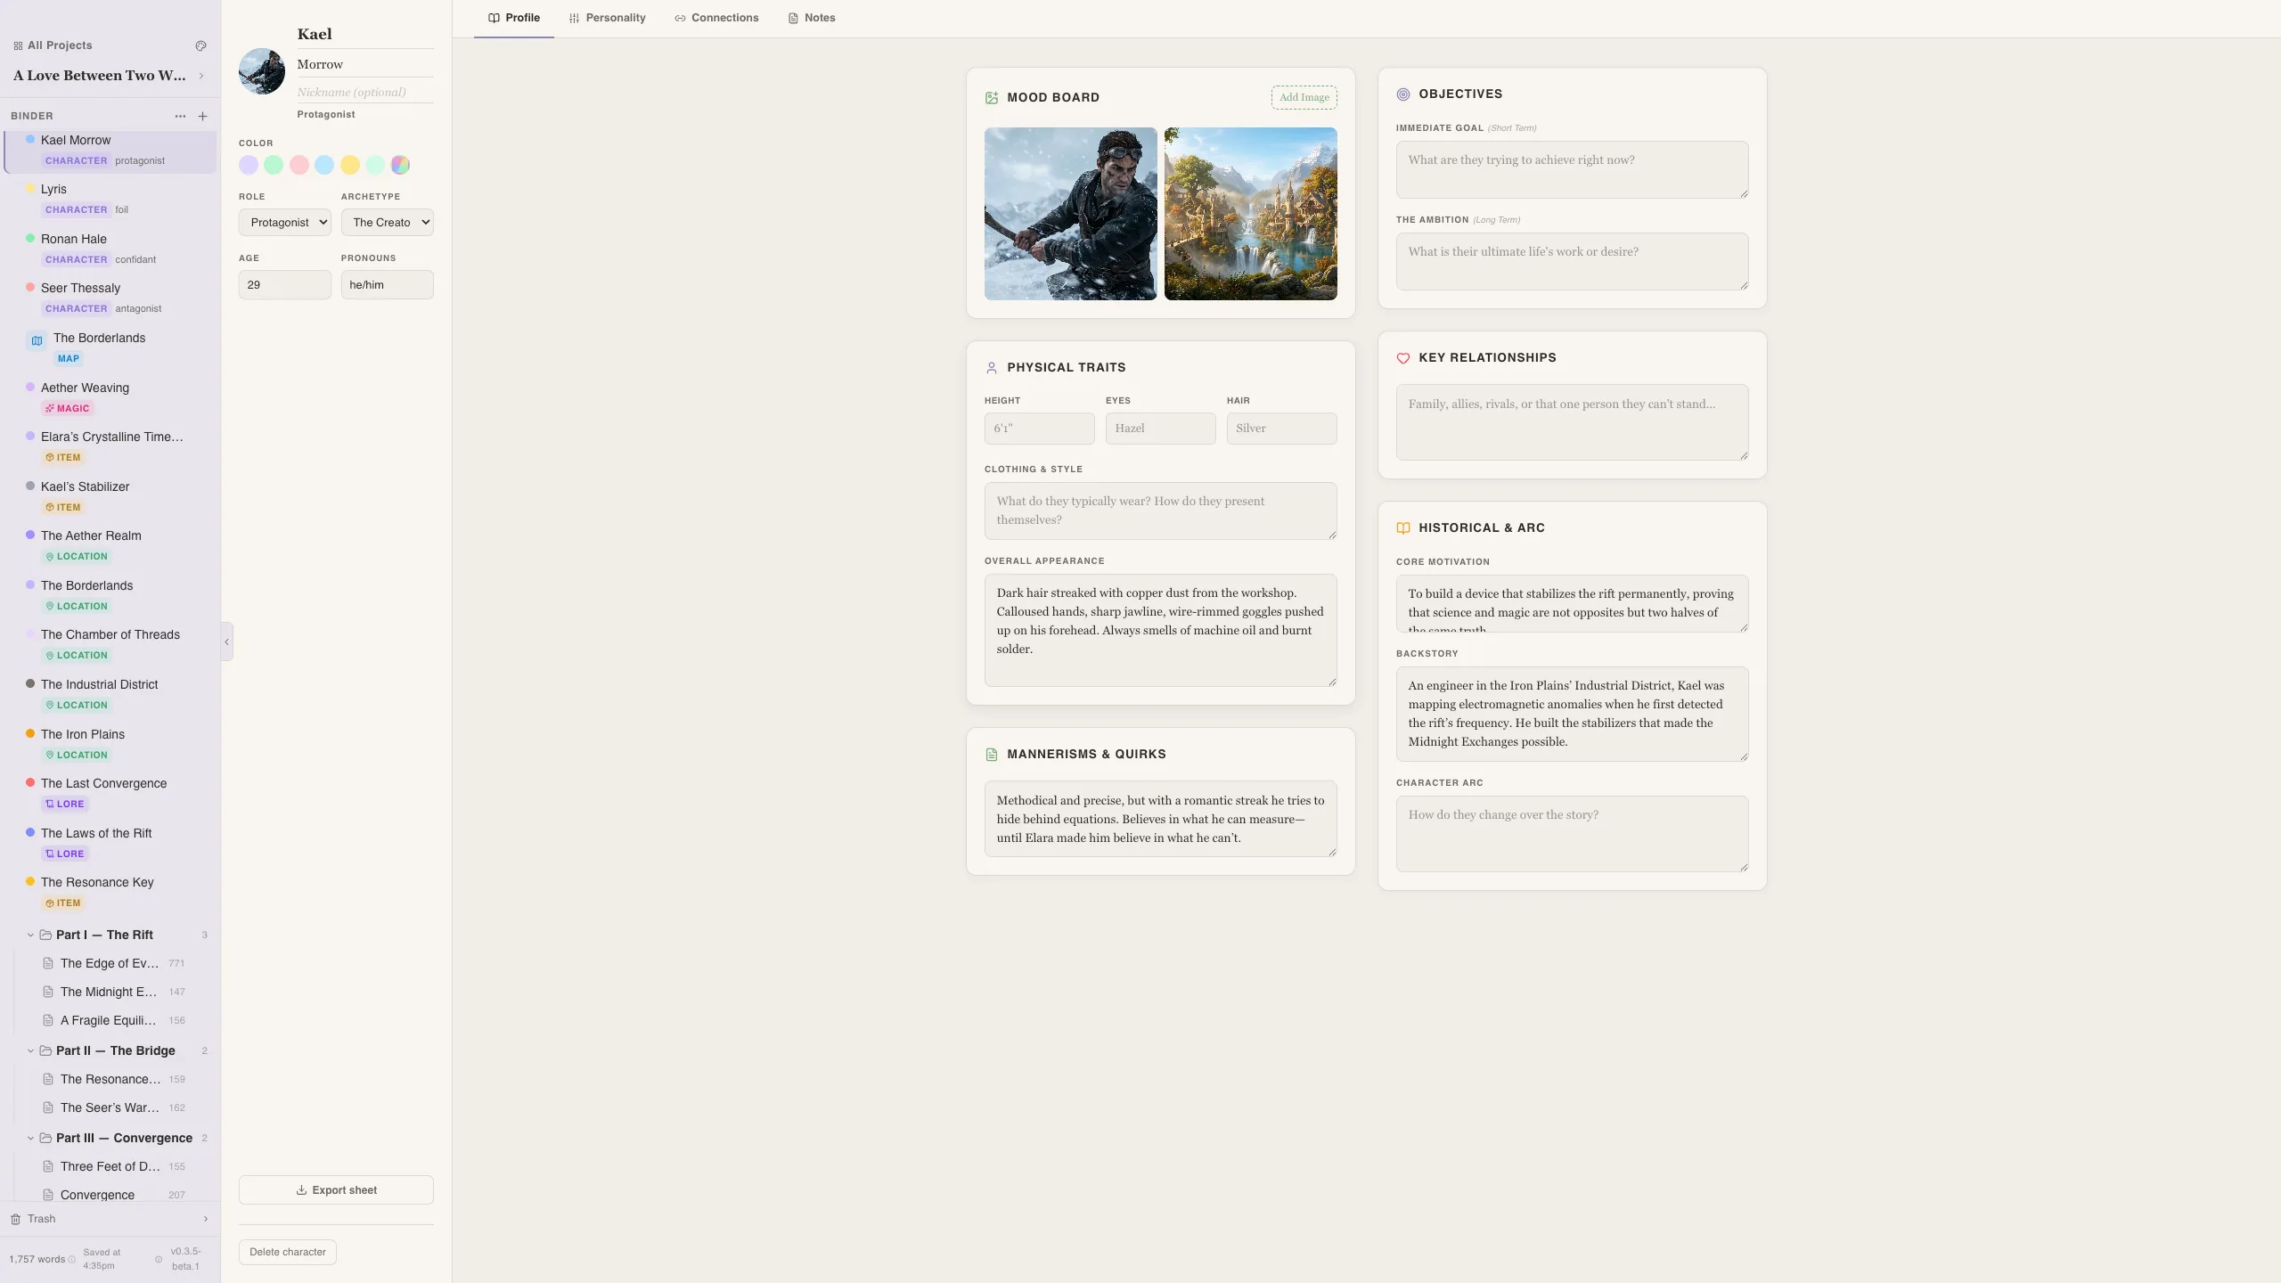Switch to the Personality tab
This screenshot has height=1283, width=2281.
pyautogui.click(x=607, y=18)
